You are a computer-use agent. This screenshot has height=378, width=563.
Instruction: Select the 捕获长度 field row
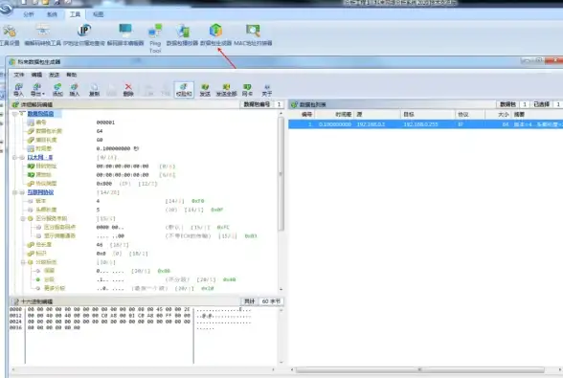[x=46, y=140]
